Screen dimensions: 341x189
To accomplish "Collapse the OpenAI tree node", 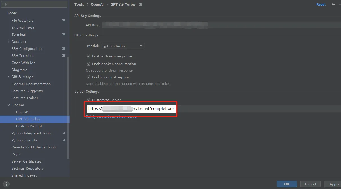I will click(8, 105).
